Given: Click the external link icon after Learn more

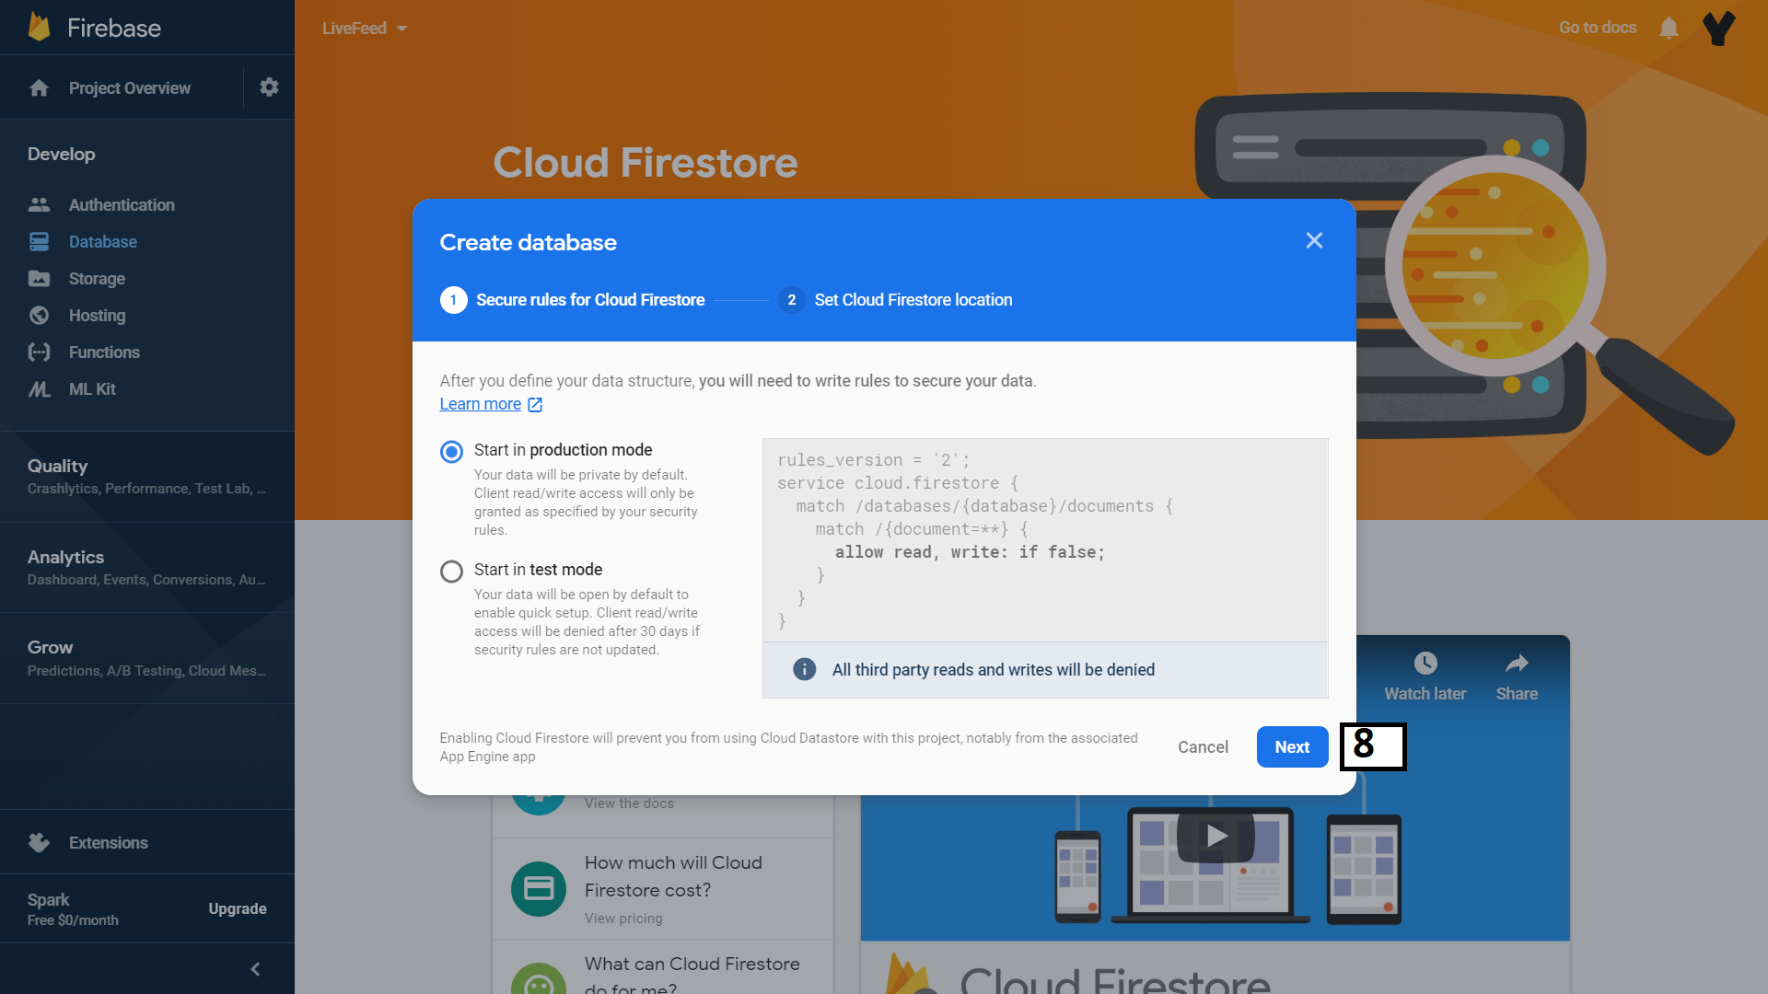Looking at the screenshot, I should [535, 404].
